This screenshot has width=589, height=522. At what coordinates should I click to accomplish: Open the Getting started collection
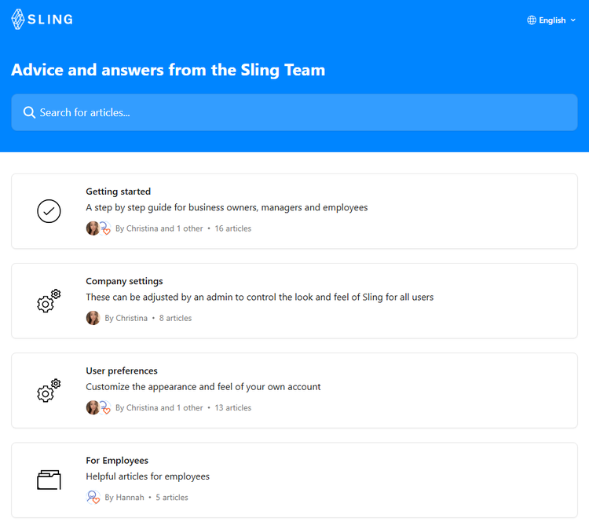[x=294, y=211]
